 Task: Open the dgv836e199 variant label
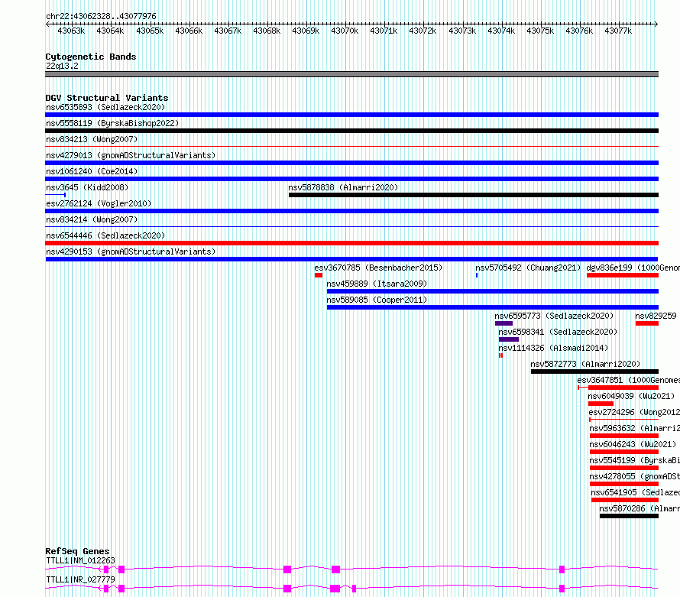point(633,268)
